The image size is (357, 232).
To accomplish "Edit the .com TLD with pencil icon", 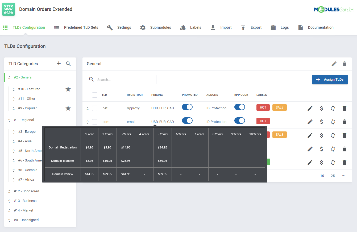I will [310, 122].
